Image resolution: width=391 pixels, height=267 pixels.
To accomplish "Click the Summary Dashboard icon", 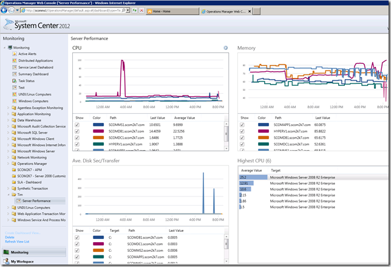I will pos(15,74).
